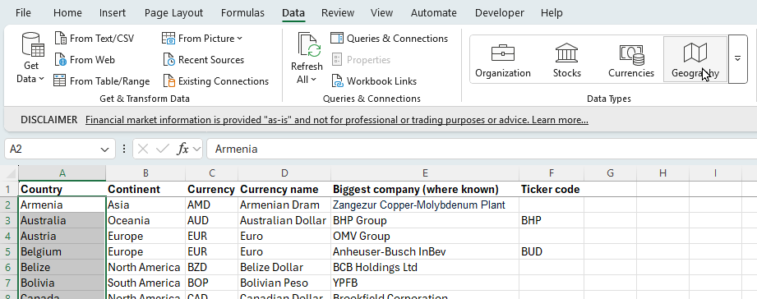Screen dimensions: 757x299
Task: Click From Picture button
Action: (202, 38)
